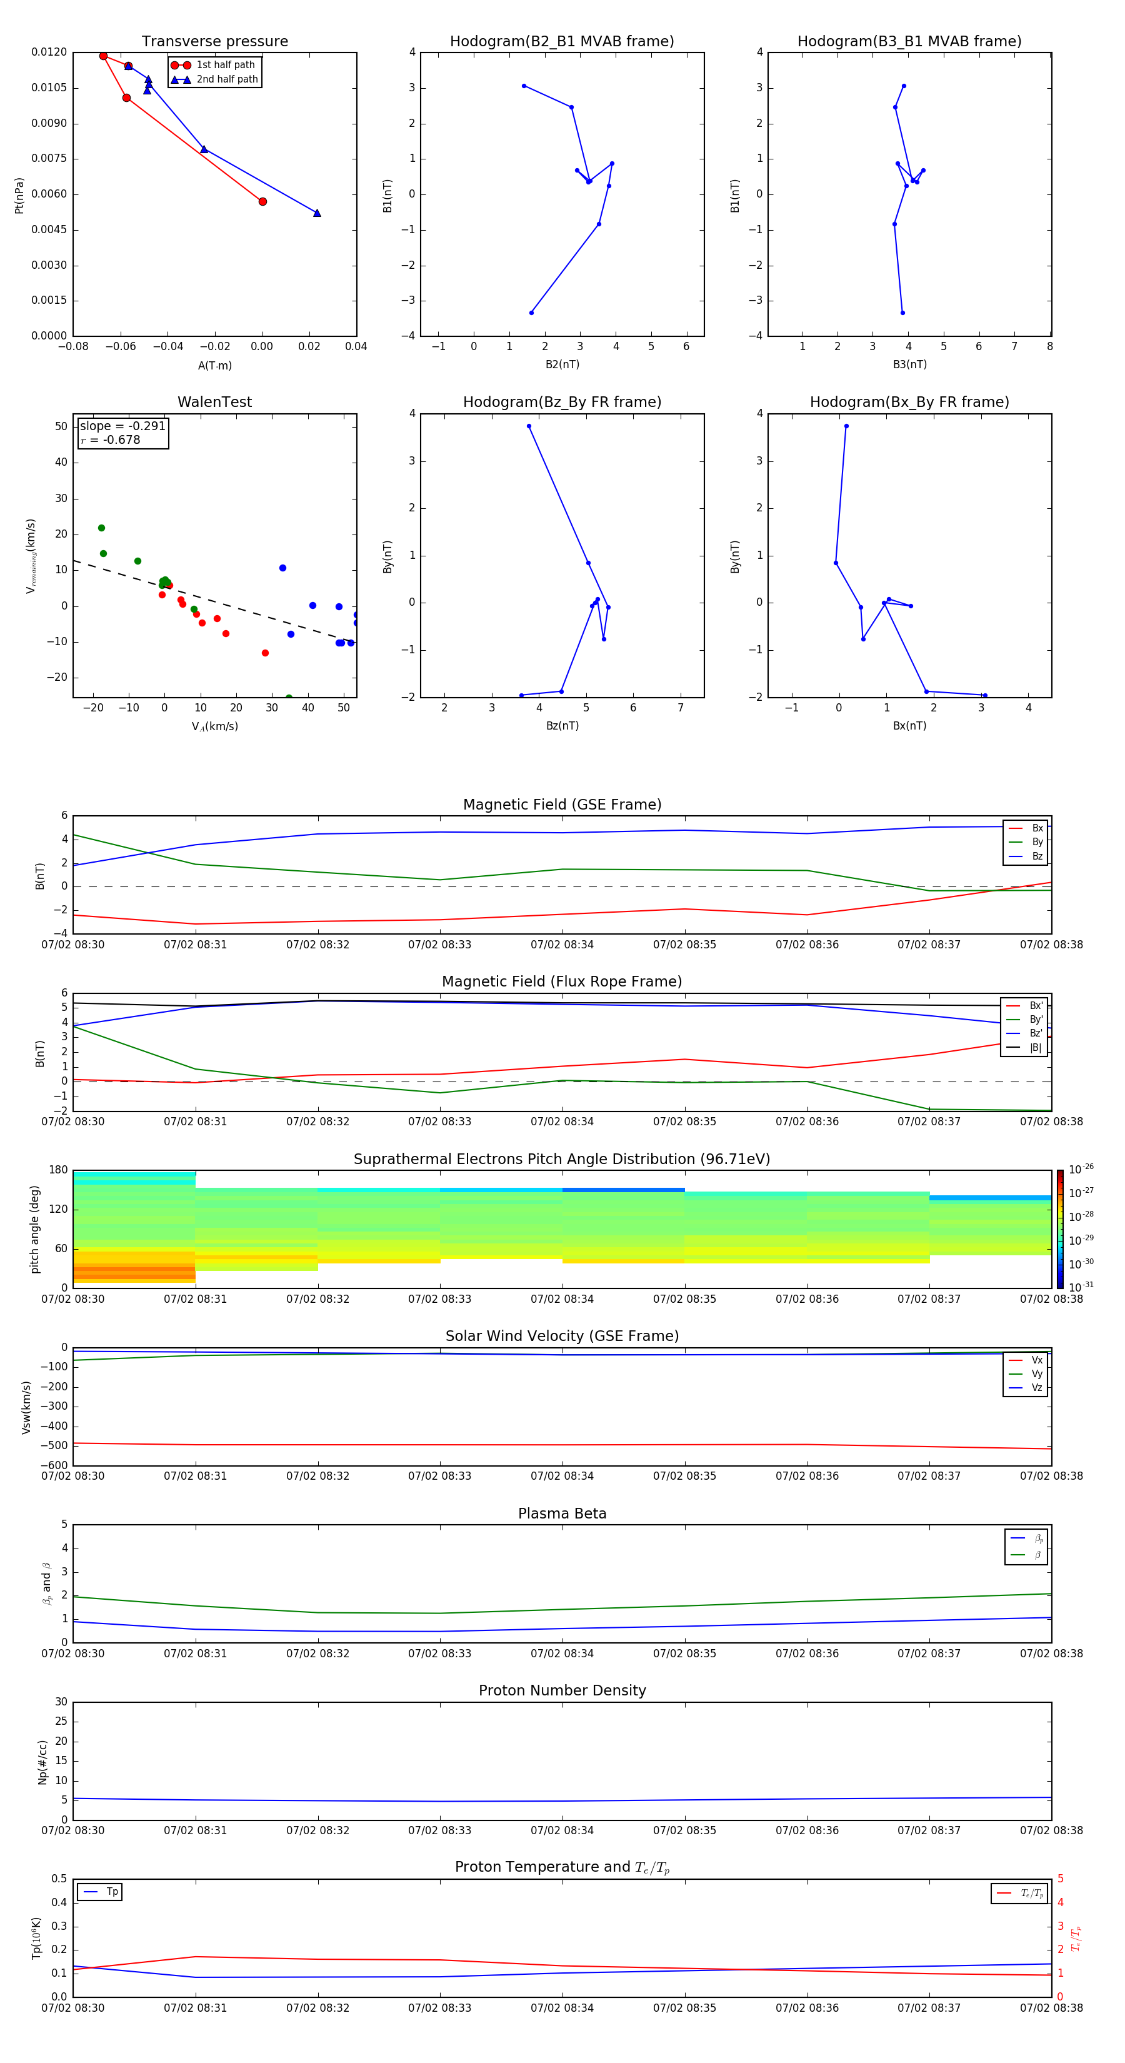Click the 'slope = -0.291' annotation
This screenshot has height=2063, width=1125.
122,426
